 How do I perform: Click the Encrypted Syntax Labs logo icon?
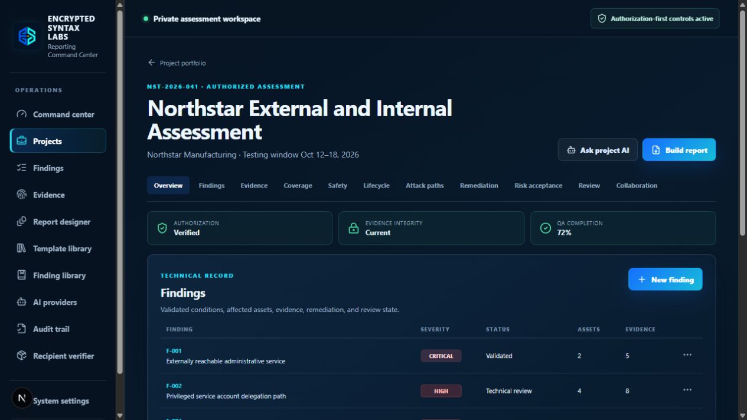pos(27,37)
